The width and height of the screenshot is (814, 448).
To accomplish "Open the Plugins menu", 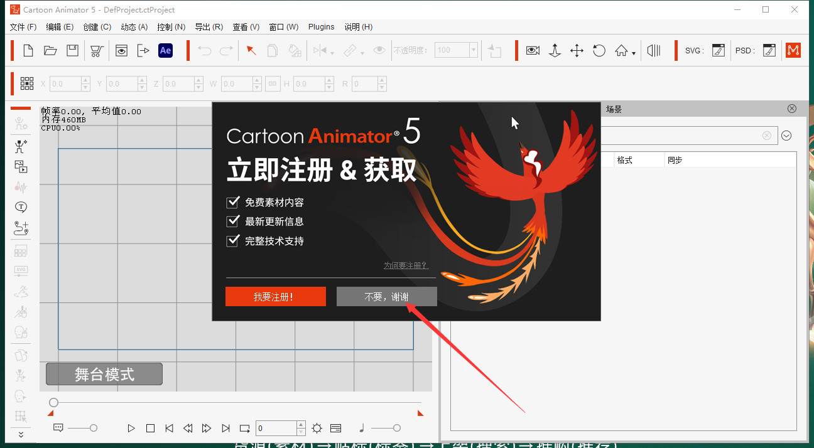I will click(x=322, y=27).
